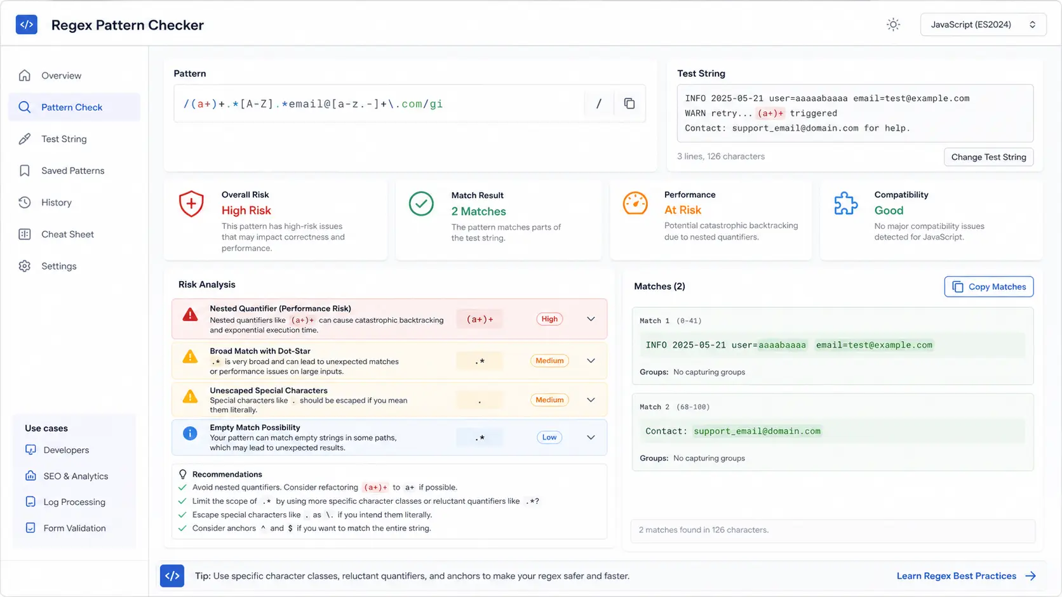The image size is (1062, 597).
Task: Click the Log Processing use case link
Action: coord(74,502)
